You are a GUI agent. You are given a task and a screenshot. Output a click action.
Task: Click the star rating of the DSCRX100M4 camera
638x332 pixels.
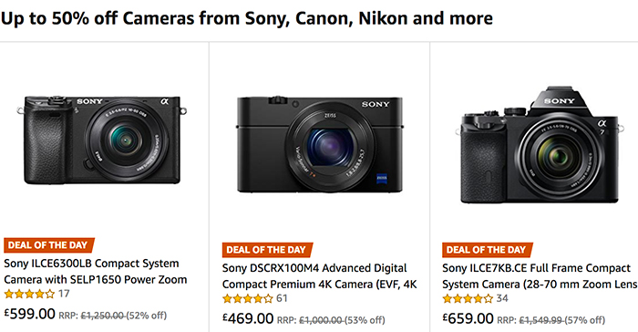tap(247, 298)
